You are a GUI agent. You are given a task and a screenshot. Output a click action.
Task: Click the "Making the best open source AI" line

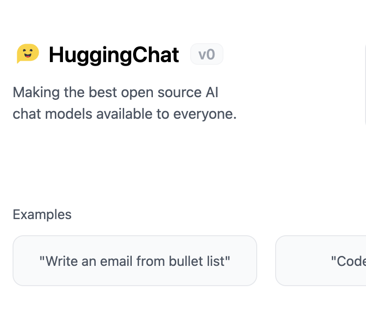coord(116,92)
